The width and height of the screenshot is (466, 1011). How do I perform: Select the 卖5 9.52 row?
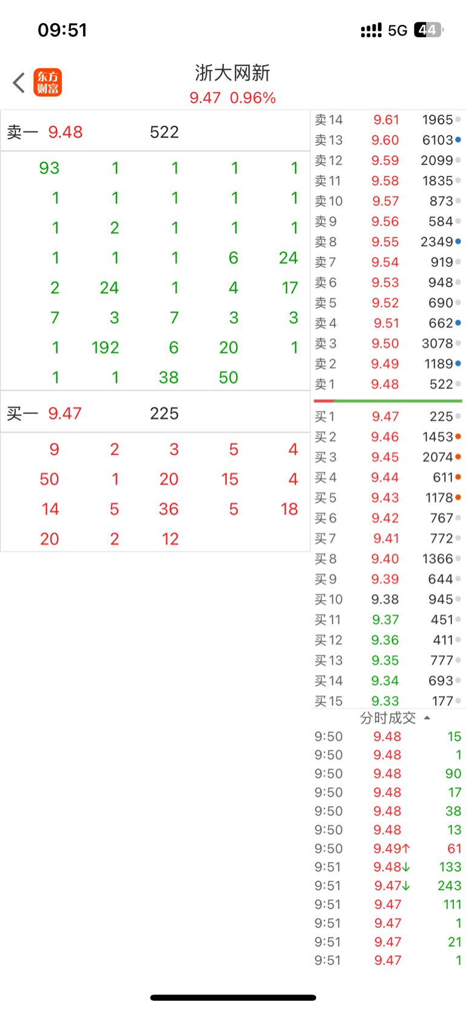(388, 303)
